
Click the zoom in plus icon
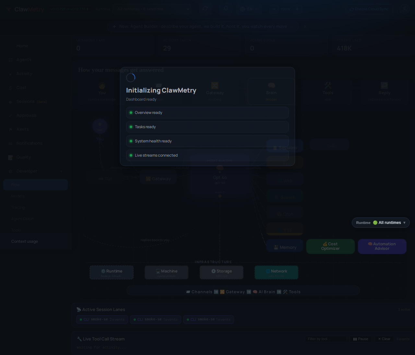click(x=297, y=9)
